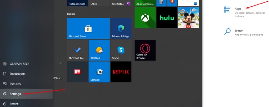Click the GEARVN-SEO user avatar
Screen dimensions: 269x107
click(x=5, y=64)
